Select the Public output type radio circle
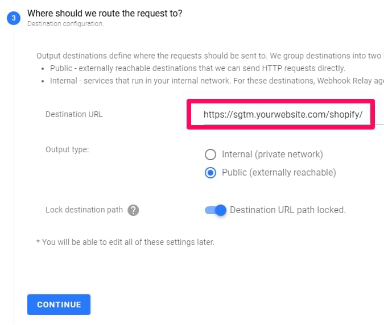Image resolution: width=384 pixels, height=325 pixels. click(210, 173)
